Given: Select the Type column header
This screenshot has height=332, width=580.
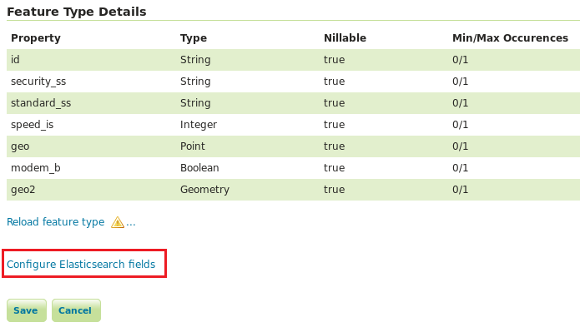Looking at the screenshot, I should tap(194, 38).
